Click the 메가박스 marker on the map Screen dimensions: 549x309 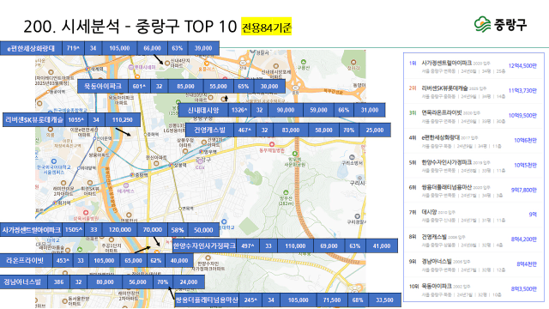pos(126,185)
